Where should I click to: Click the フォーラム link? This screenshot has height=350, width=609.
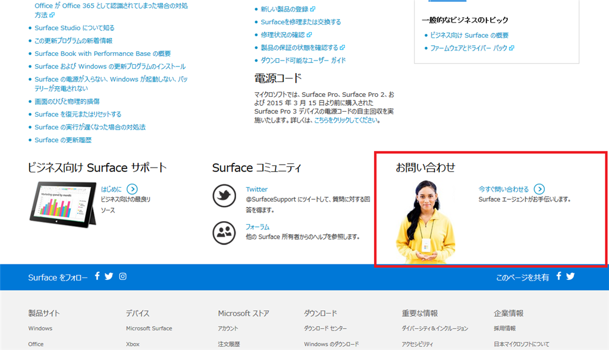tap(257, 226)
